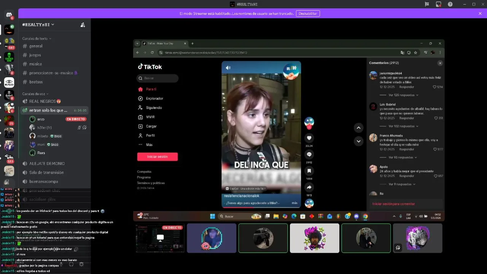This screenshot has width=487, height=274.
Task: Click TikTok Buscar search field
Action: tap(158, 78)
